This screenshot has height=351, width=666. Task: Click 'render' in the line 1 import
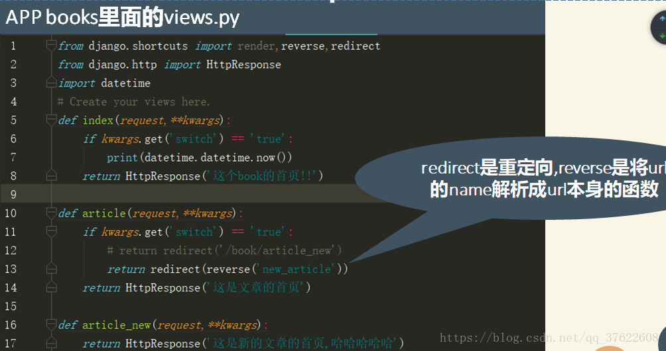256,46
